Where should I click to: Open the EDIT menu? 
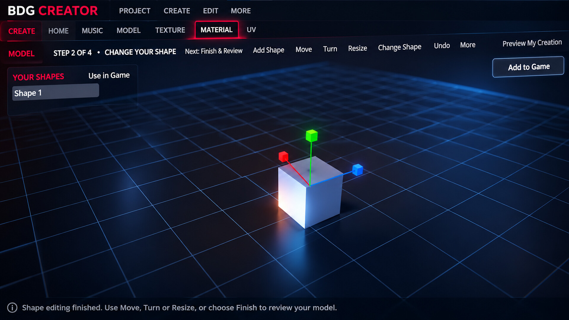point(210,11)
